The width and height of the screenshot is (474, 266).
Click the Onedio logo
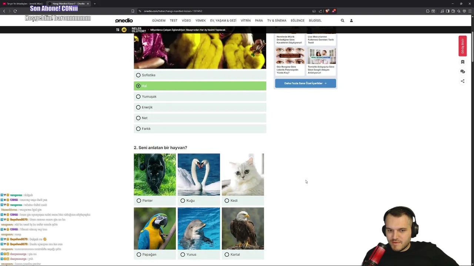point(124,21)
